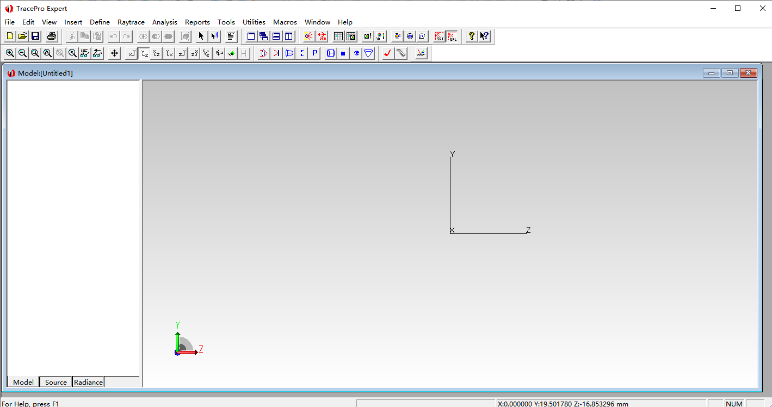Viewport: 772px width, 407px height.
Task: Switch to the Radiance tab
Action: coord(88,382)
